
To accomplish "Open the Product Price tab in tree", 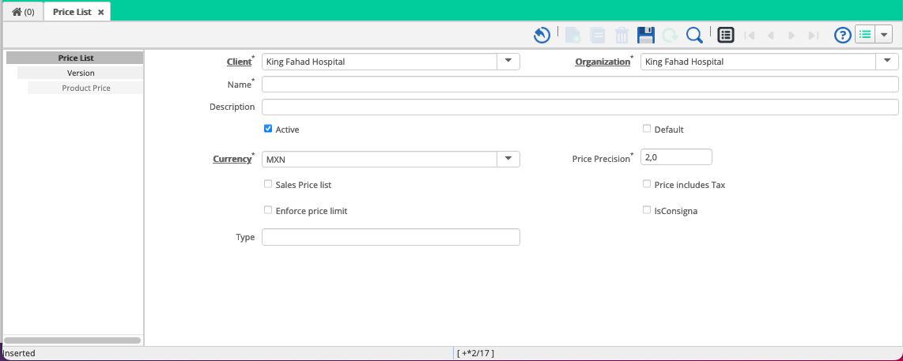I will [x=85, y=88].
